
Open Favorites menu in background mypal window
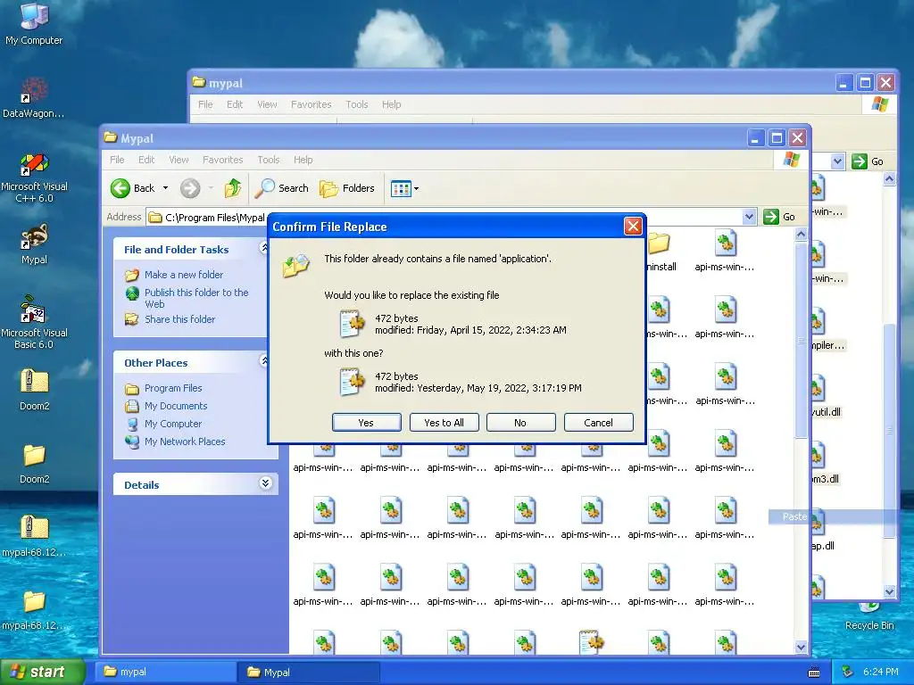[312, 104]
